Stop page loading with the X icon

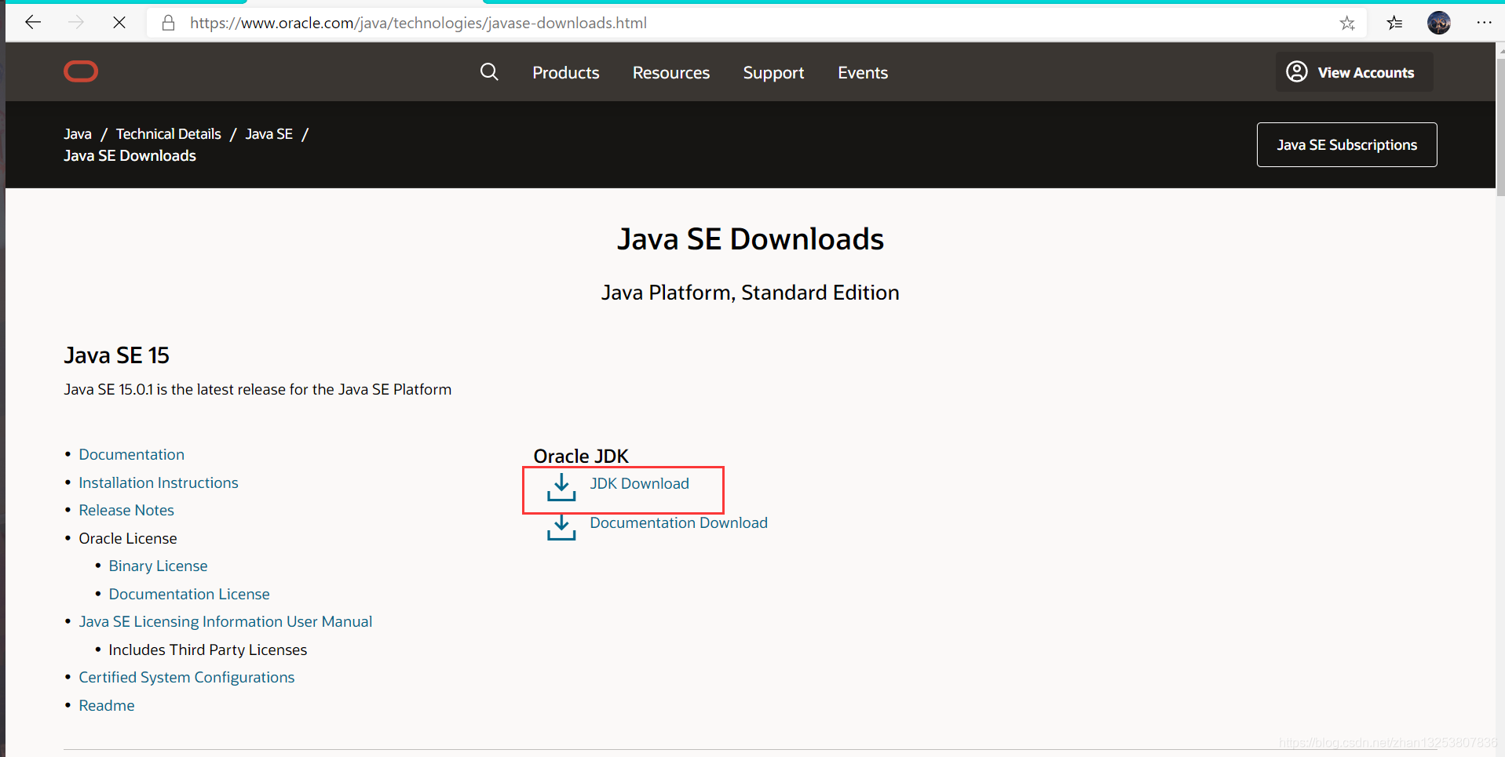point(119,23)
